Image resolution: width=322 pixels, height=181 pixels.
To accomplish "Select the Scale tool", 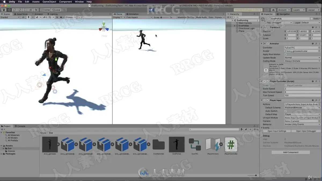I will pos(20,10).
